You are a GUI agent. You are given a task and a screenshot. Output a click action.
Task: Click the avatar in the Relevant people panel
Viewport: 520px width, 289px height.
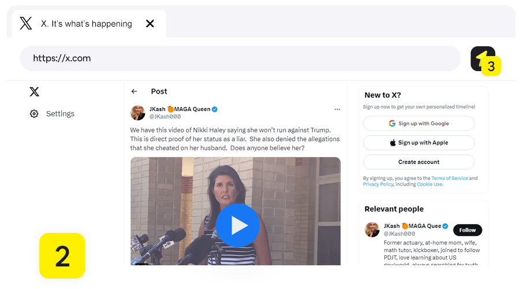pos(372,229)
